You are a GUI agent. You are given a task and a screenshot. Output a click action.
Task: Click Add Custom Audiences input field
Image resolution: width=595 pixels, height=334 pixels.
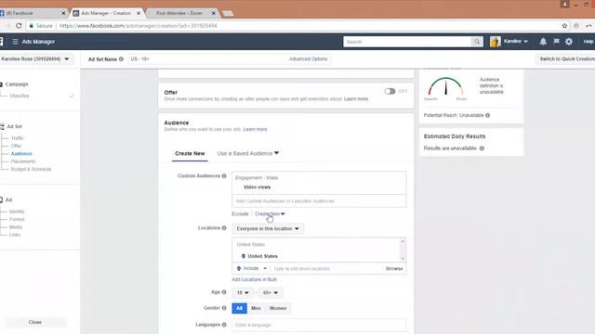(319, 201)
